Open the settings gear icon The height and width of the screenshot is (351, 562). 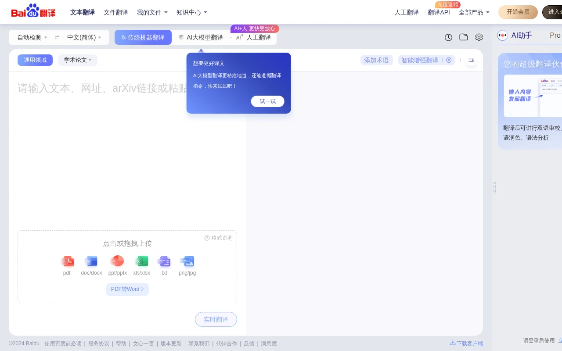point(479,37)
